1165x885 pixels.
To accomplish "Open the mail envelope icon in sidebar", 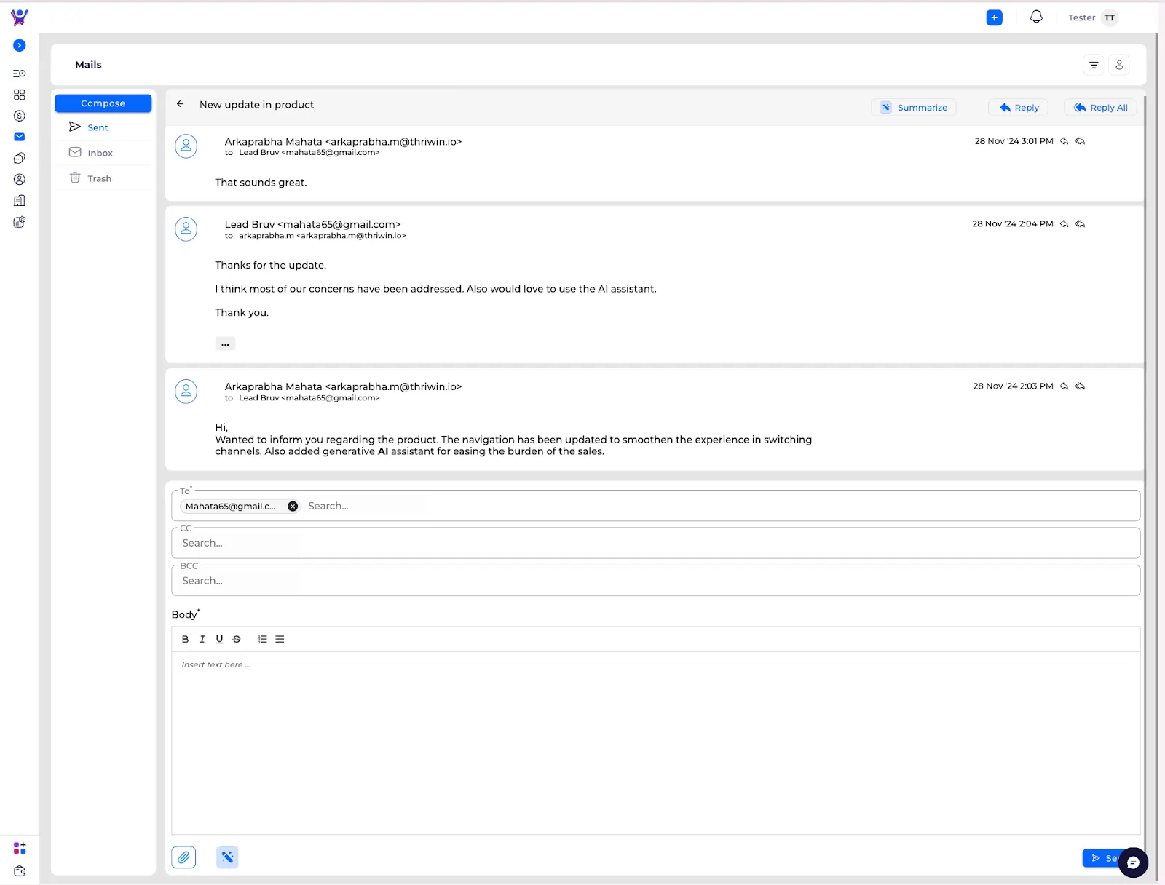I will pos(20,137).
